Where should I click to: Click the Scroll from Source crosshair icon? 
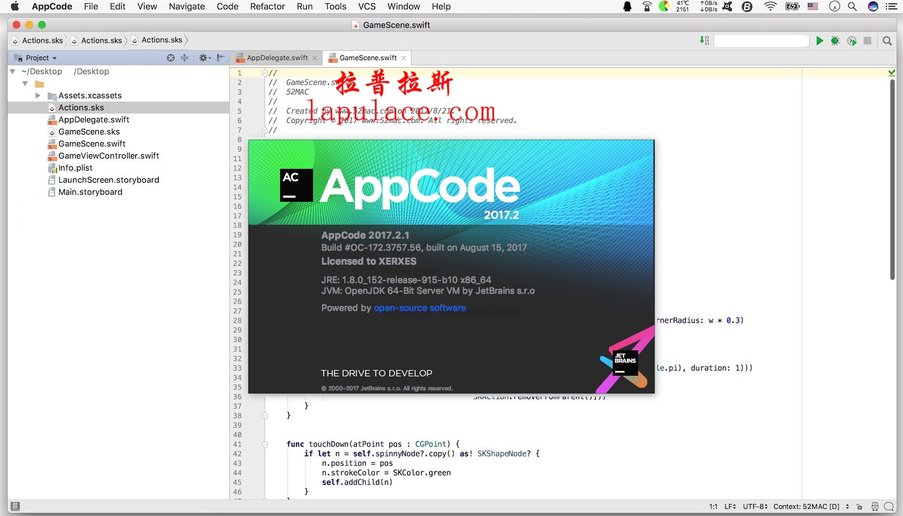pyautogui.click(x=170, y=58)
